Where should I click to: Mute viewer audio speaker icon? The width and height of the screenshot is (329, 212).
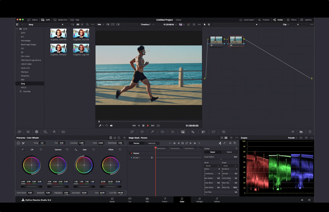coord(112,126)
